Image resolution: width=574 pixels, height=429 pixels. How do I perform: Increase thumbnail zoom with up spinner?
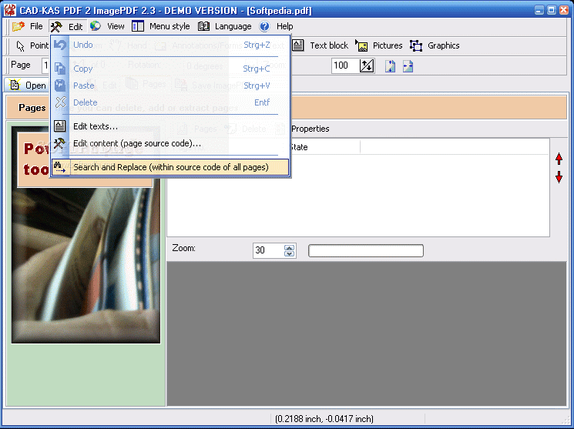coord(289,247)
